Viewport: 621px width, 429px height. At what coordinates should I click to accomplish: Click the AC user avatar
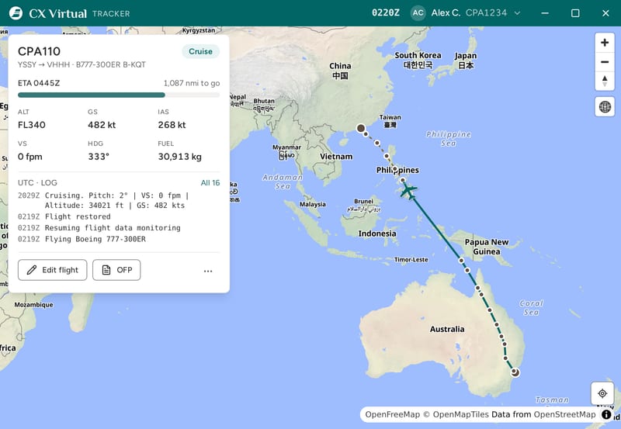click(418, 13)
